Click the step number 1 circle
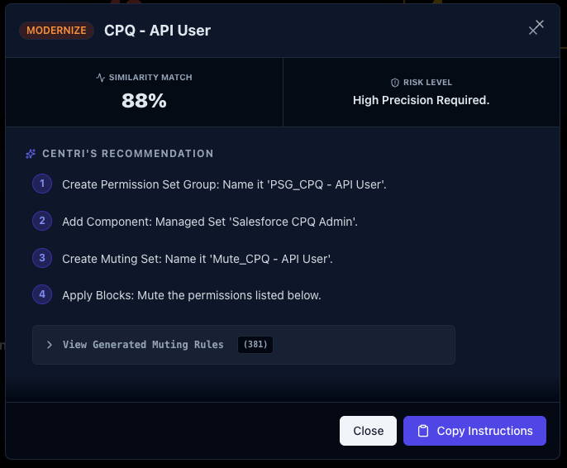The height and width of the screenshot is (468, 567). click(x=42, y=184)
